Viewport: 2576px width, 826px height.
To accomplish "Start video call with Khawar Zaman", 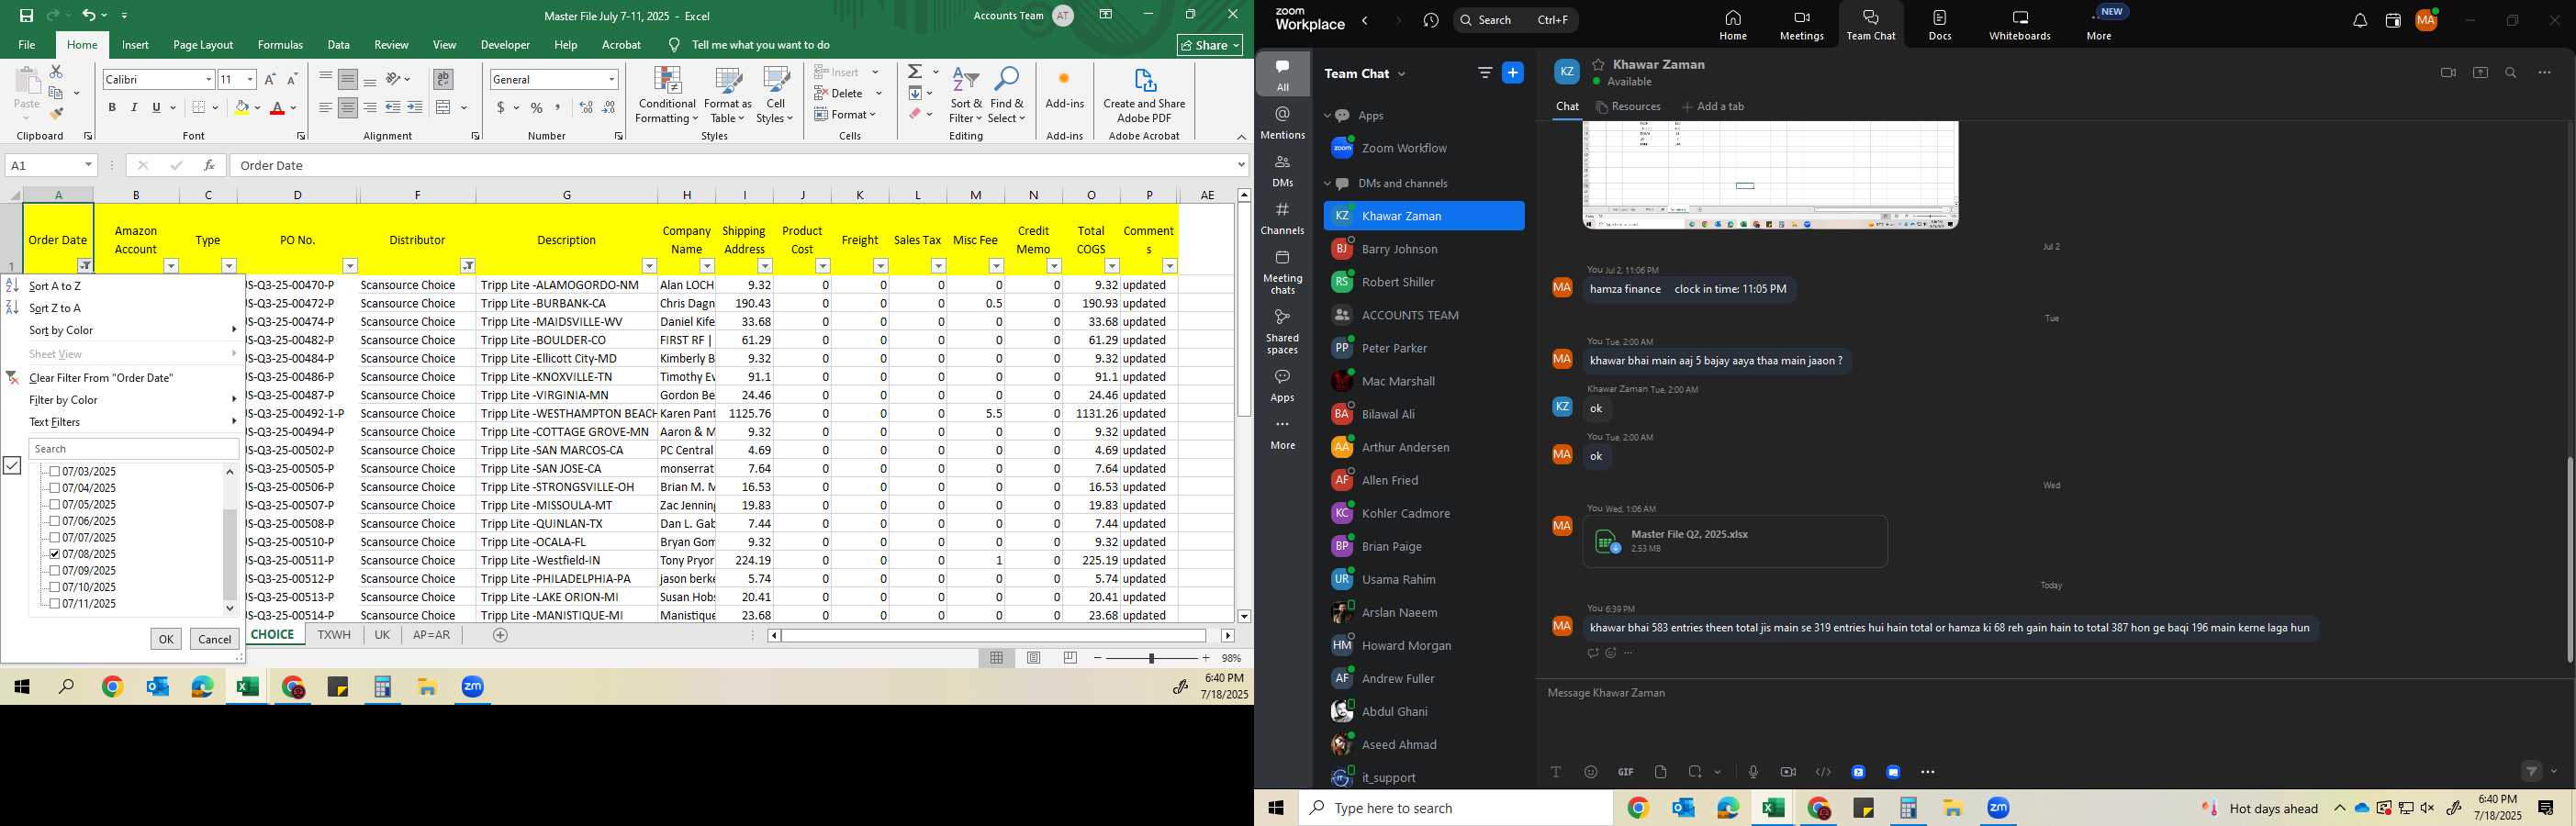I will [x=2448, y=73].
